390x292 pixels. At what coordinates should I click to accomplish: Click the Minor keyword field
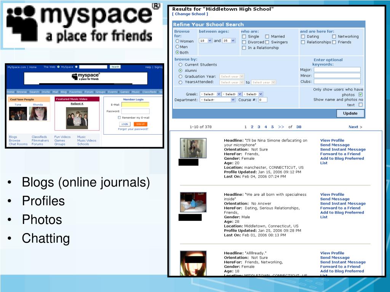pyautogui.click(x=337, y=76)
